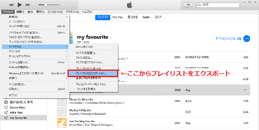Click the play button
Image resolution: width=259 pixels, height=130 pixels.
[x=20, y=5]
